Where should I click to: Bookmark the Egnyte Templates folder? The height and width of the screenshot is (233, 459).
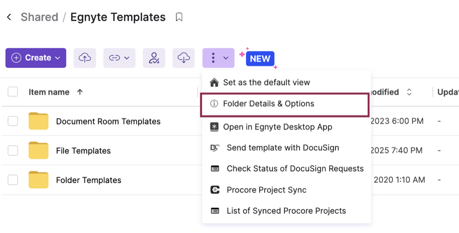coord(179,17)
